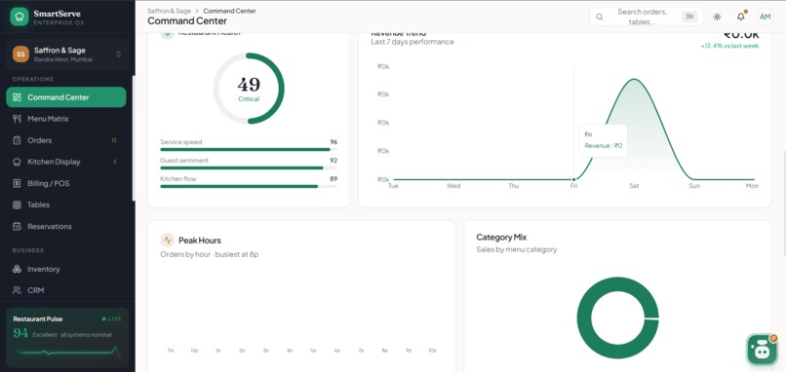Click the Guest sentiment progress bar
Image resolution: width=786 pixels, height=372 pixels.
click(x=249, y=167)
